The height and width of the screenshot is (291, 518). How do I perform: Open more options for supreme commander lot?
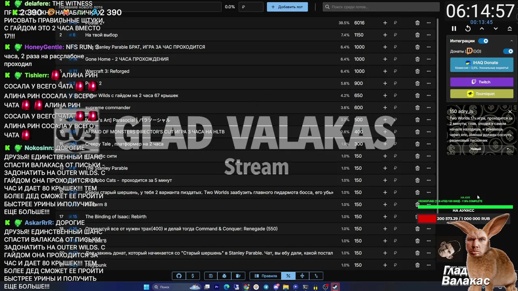[429, 108]
